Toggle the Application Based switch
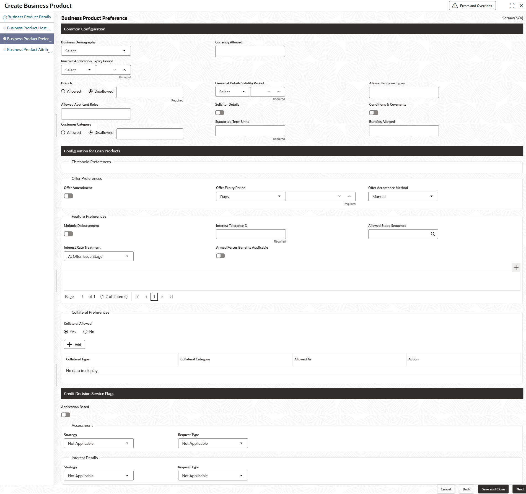The width and height of the screenshot is (526, 494). tap(66, 415)
